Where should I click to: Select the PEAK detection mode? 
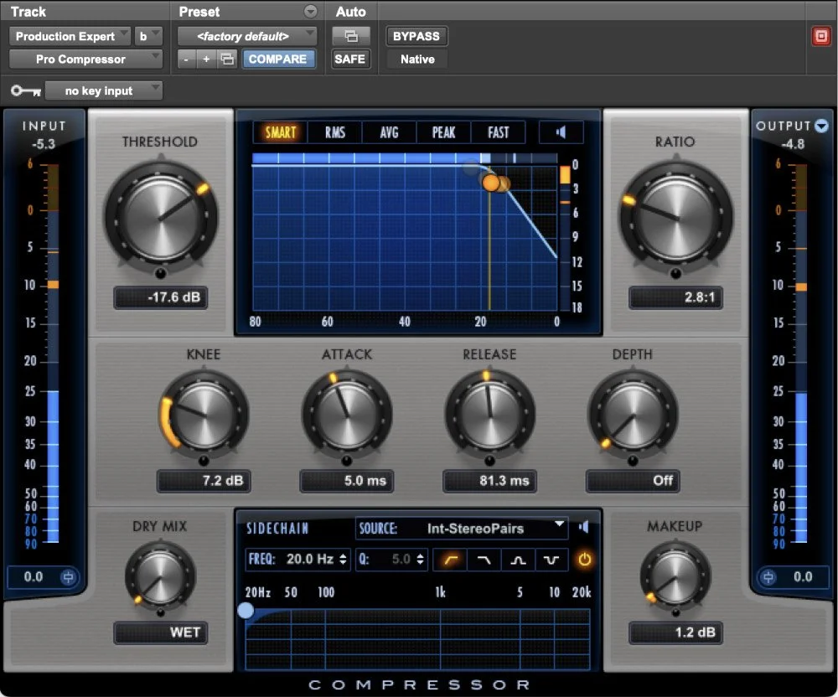(x=443, y=132)
